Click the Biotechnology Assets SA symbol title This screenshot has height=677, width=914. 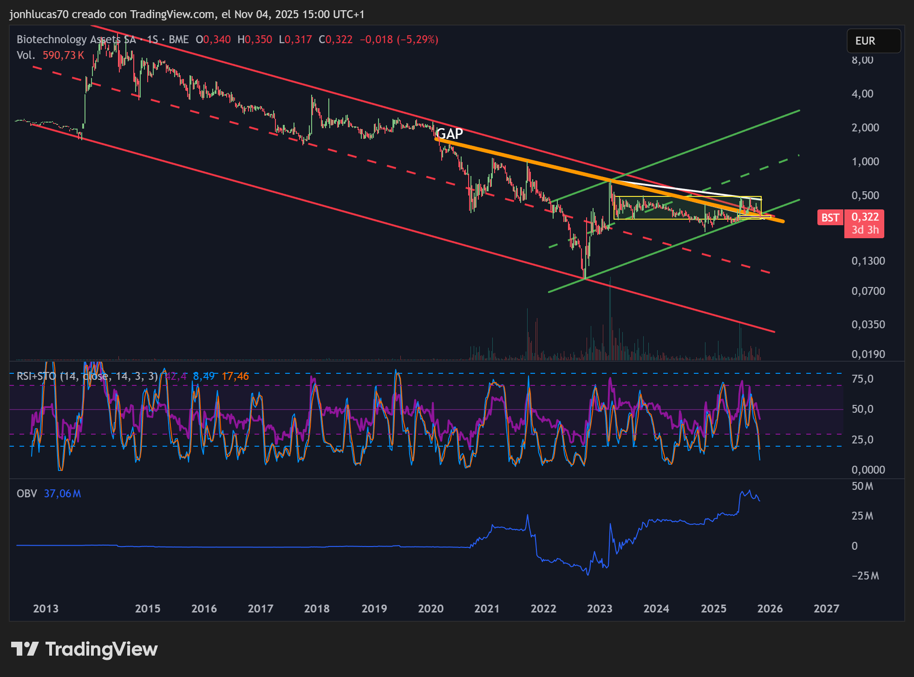click(76, 39)
